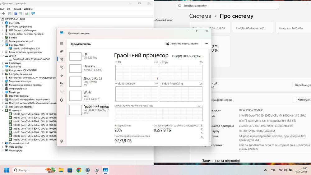Open 3D engine graph dropdown
The height and width of the screenshot is (175, 311).
(116, 62)
